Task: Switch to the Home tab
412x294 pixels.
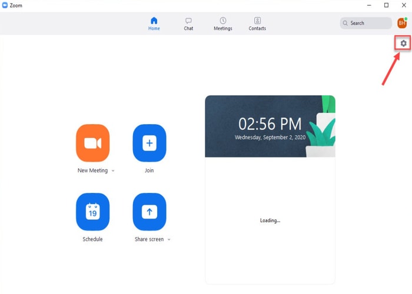Action: (154, 24)
